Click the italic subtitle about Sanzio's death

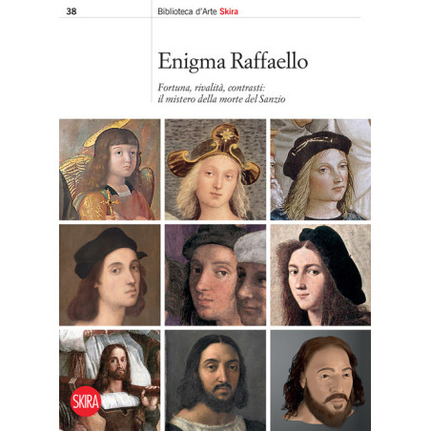pyautogui.click(x=221, y=93)
